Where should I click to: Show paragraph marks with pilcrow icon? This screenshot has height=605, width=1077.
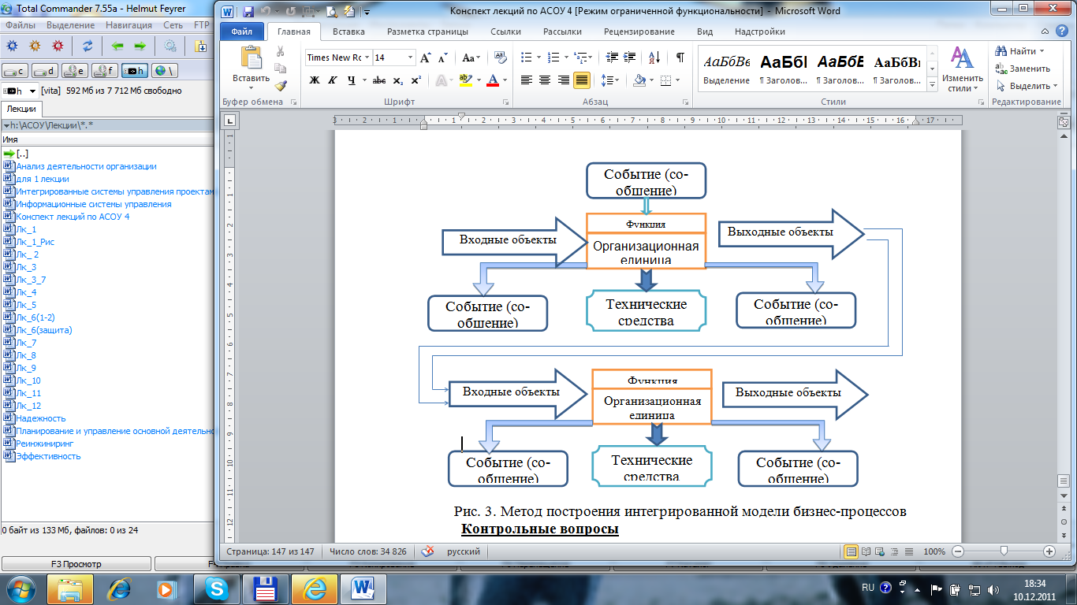point(680,58)
